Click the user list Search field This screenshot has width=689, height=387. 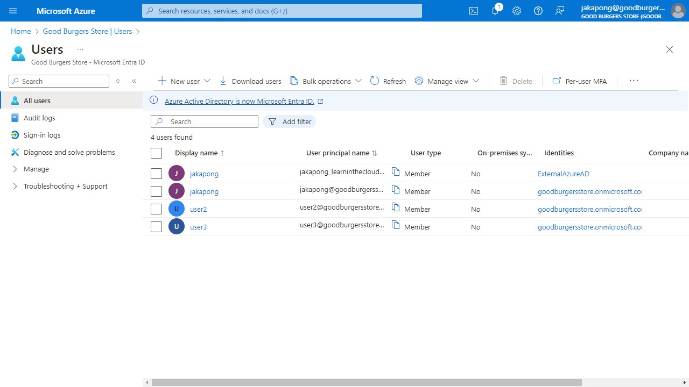pos(205,121)
